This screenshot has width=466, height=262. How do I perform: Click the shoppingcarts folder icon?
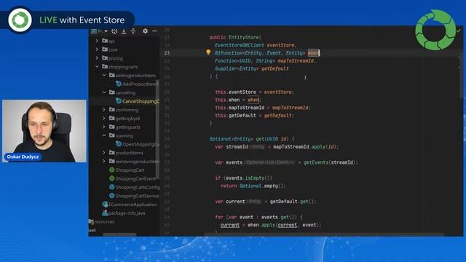tap(105, 66)
